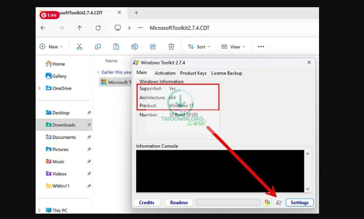Viewport: 364px width, 219px height.
Task: Click the Rename icon in toolbar
Action: tap(135, 46)
